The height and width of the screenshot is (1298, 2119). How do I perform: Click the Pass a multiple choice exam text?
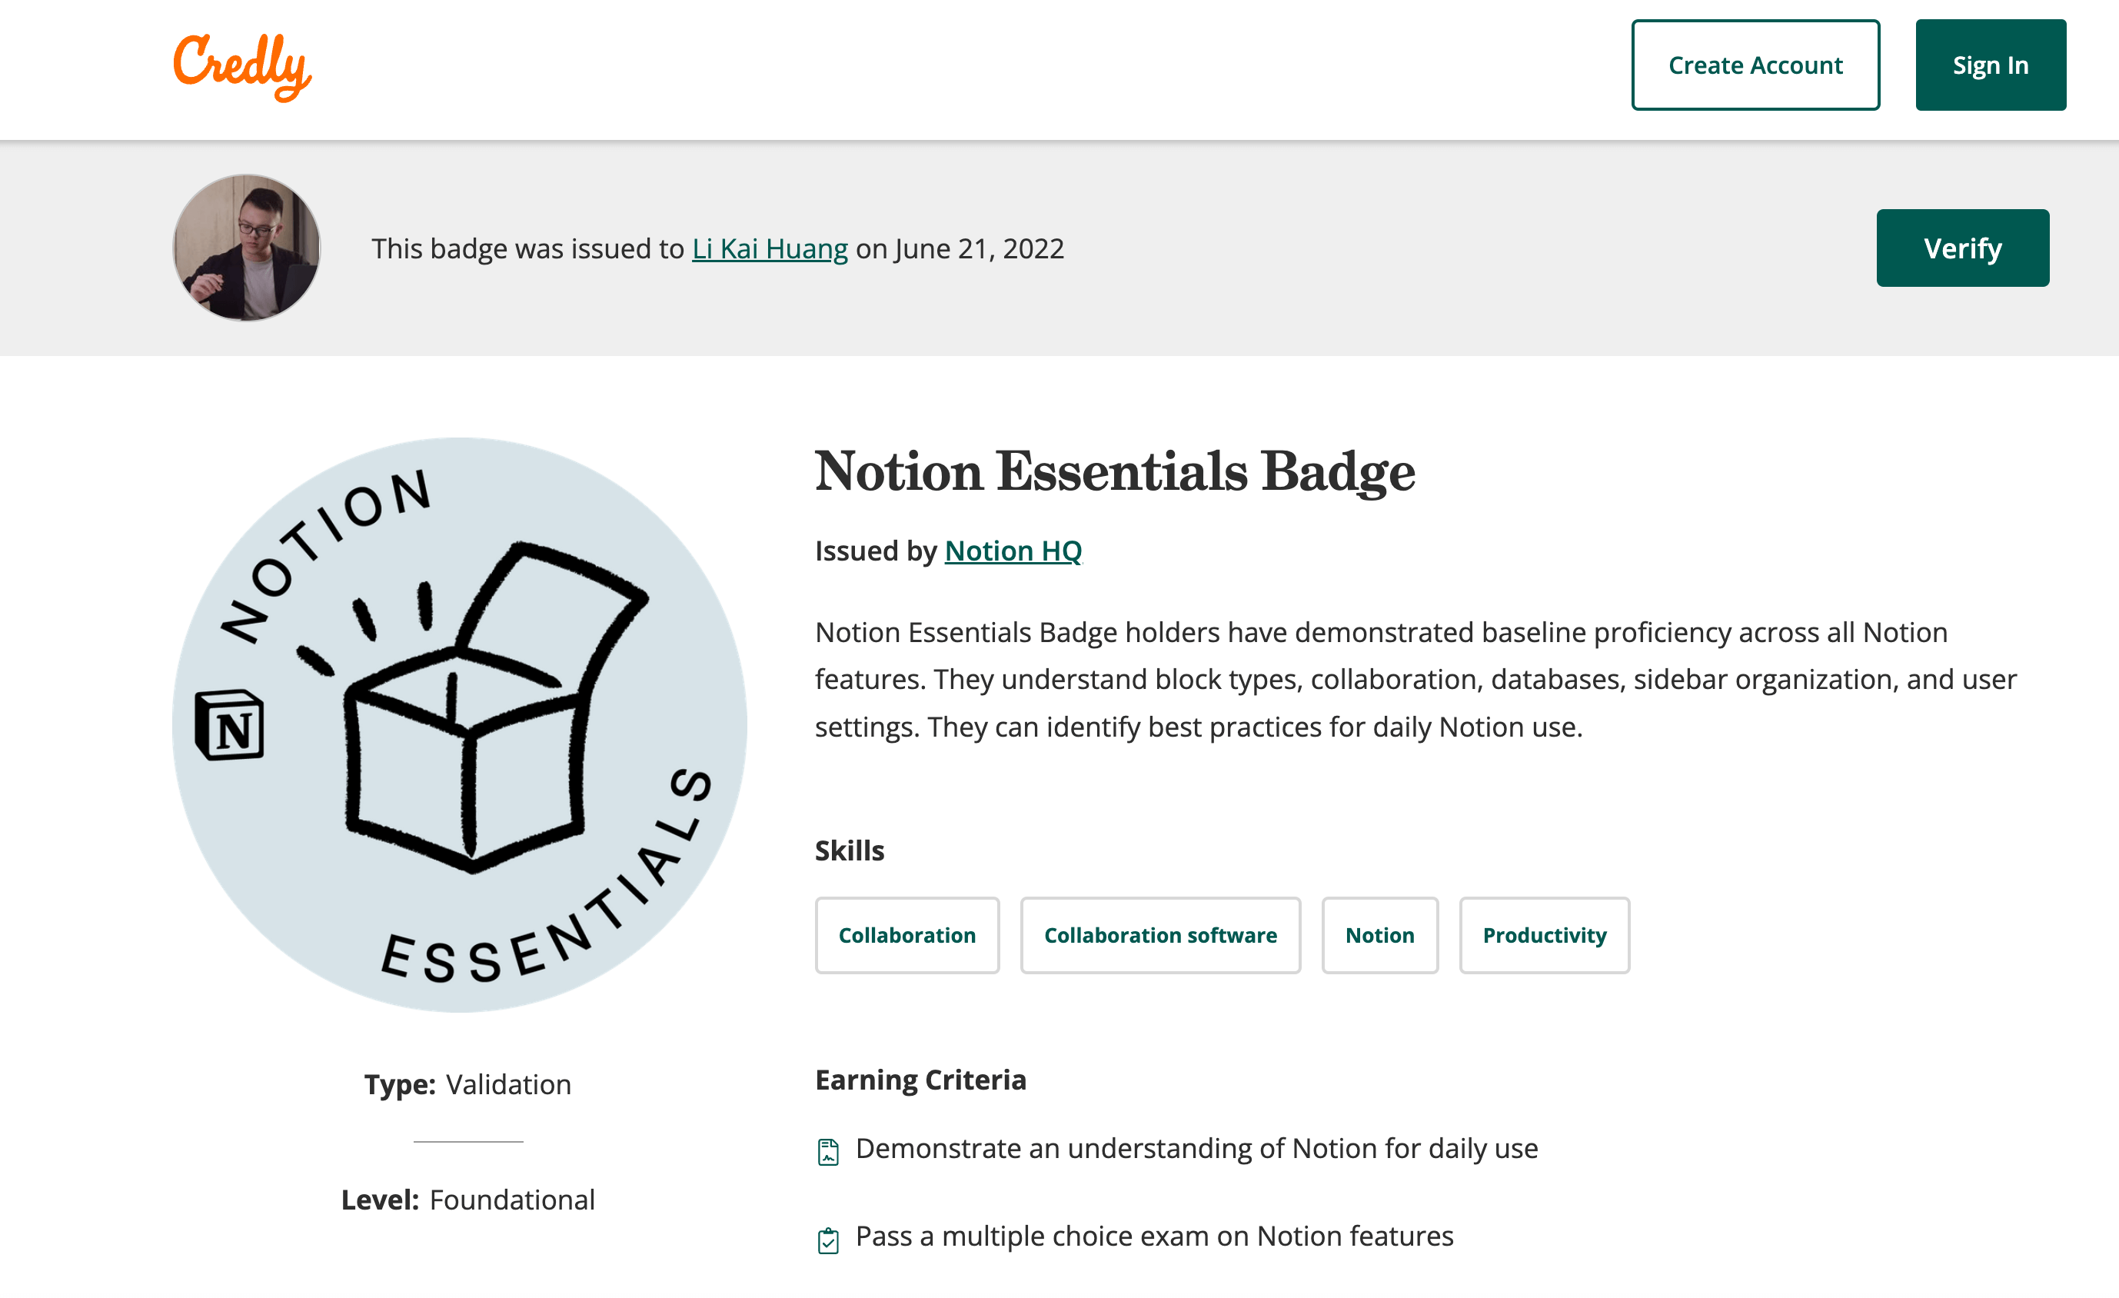pyautogui.click(x=1154, y=1237)
